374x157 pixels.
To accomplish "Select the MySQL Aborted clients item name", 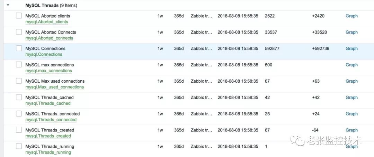I will 48,16.
